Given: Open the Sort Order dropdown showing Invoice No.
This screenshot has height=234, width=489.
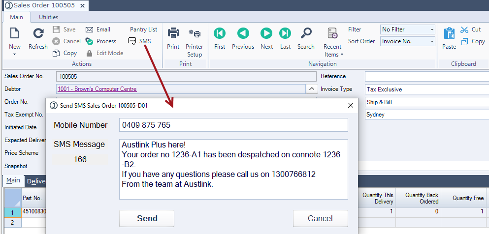Looking at the screenshot, I should tap(408, 41).
